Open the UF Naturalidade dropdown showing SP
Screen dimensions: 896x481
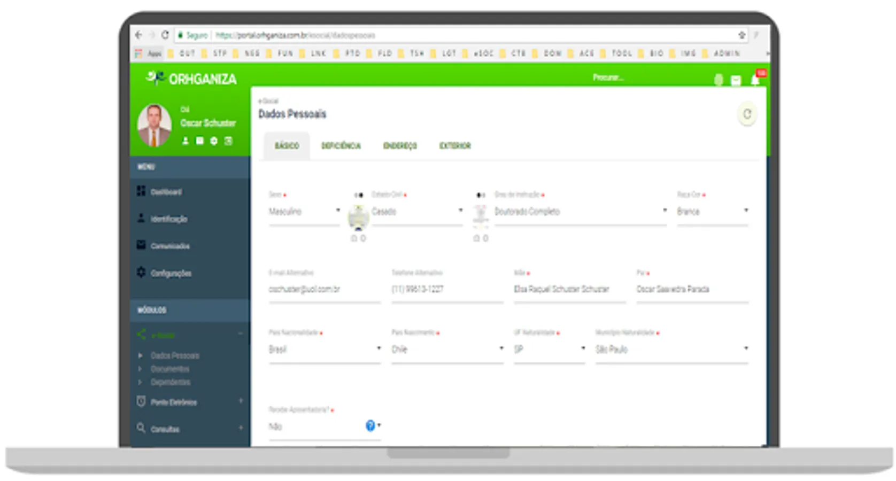click(550, 350)
